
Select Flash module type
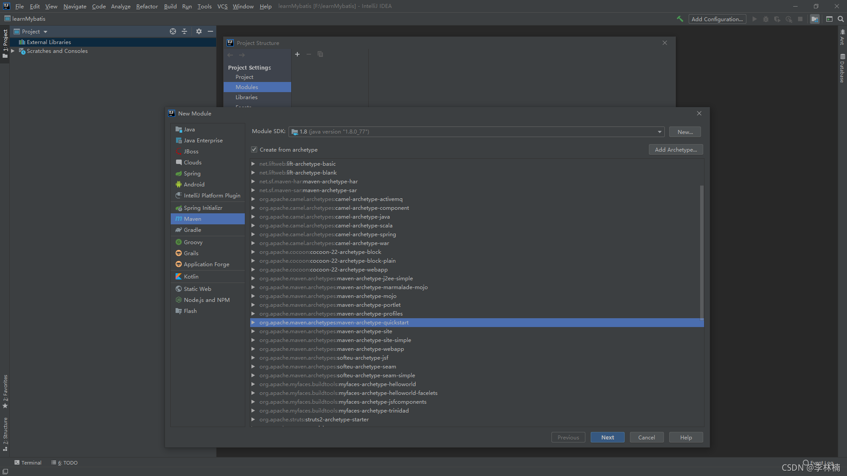point(208,311)
